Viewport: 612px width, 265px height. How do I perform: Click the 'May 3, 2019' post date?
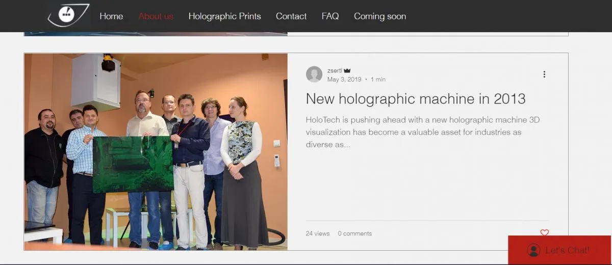tap(344, 79)
